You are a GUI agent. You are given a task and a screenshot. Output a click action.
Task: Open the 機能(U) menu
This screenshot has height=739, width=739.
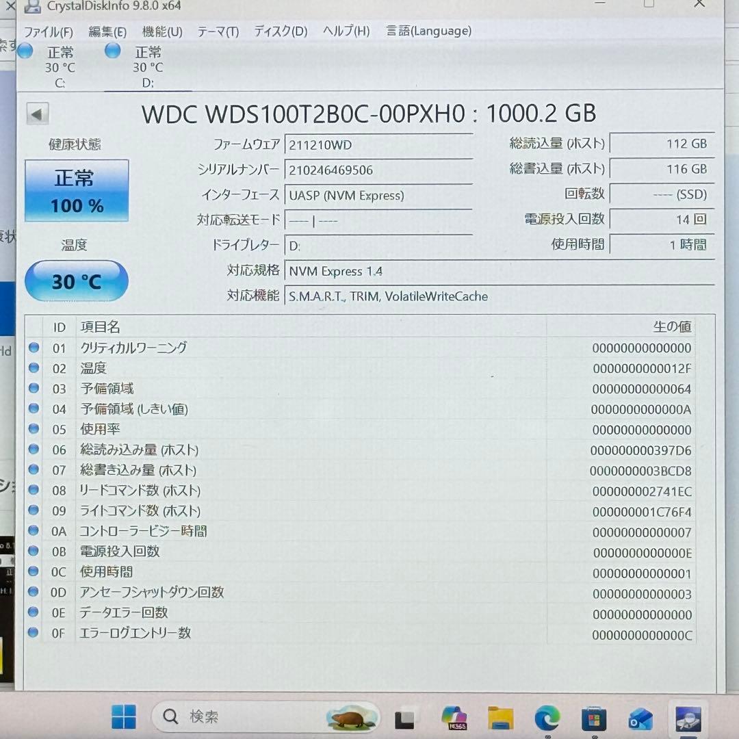162,31
